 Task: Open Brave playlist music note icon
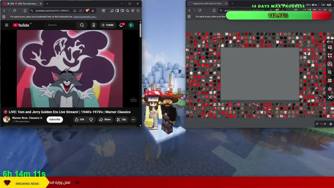click(112, 10)
